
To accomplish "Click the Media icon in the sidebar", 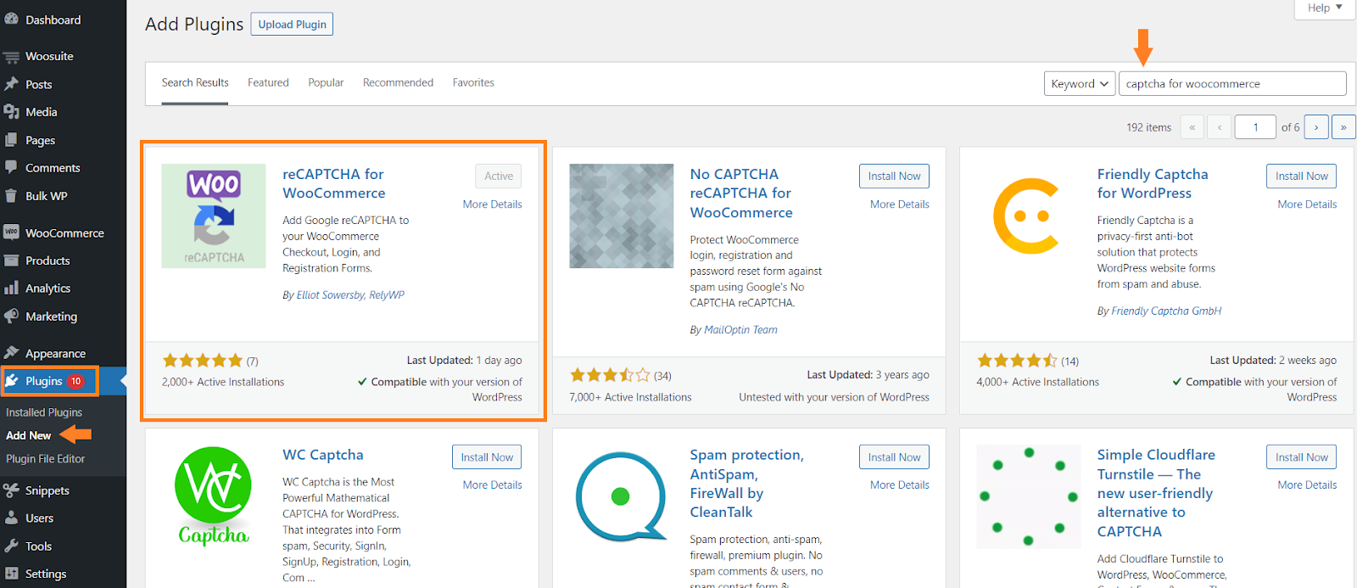I will click(11, 112).
